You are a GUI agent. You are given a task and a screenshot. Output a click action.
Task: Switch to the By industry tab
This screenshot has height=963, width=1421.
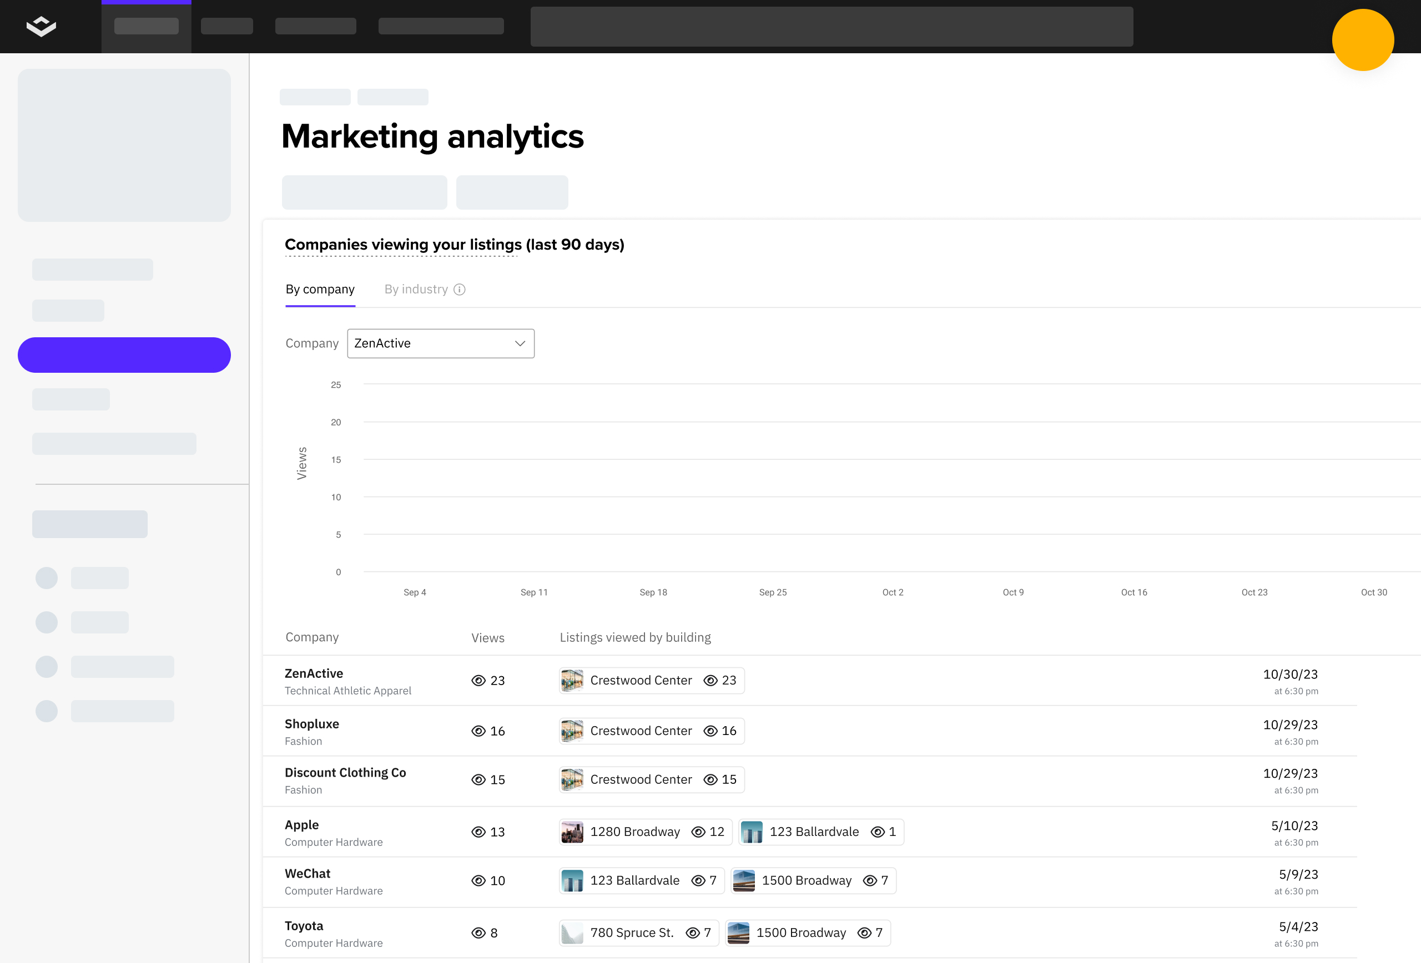pos(416,290)
